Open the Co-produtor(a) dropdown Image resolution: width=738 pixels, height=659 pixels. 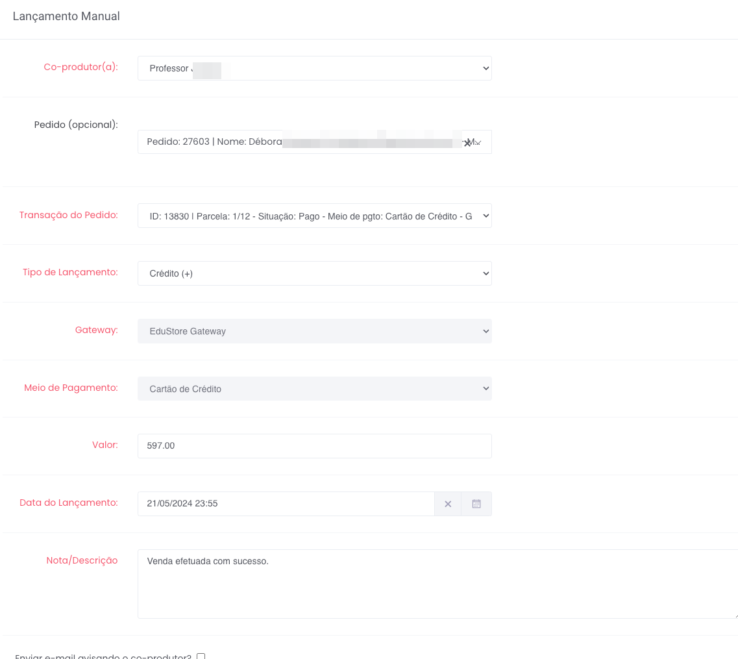click(314, 68)
